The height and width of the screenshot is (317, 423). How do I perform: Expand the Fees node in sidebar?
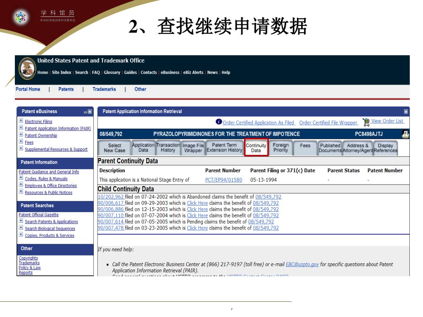coord(21,141)
